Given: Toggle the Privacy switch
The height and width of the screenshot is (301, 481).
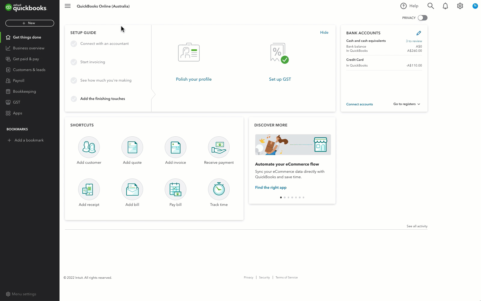Looking at the screenshot, I should (422, 18).
